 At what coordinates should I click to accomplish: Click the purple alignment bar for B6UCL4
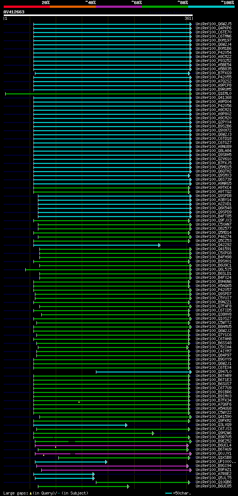[112, 445]
